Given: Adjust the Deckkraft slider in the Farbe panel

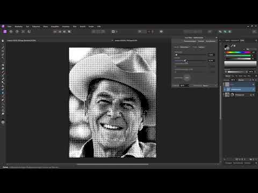Looking at the screenshot, I should click(x=237, y=72).
